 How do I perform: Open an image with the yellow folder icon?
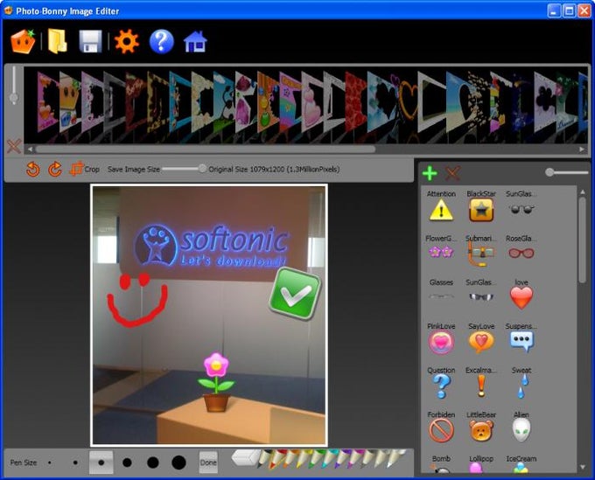click(x=57, y=41)
